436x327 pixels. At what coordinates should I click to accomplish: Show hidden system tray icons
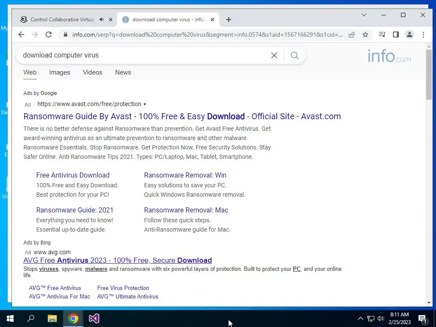(x=360, y=318)
